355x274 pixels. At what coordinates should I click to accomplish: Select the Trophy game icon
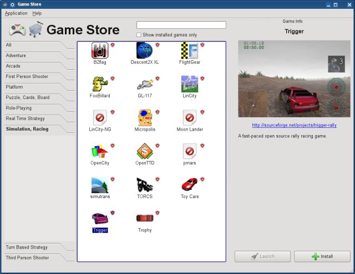[144, 218]
